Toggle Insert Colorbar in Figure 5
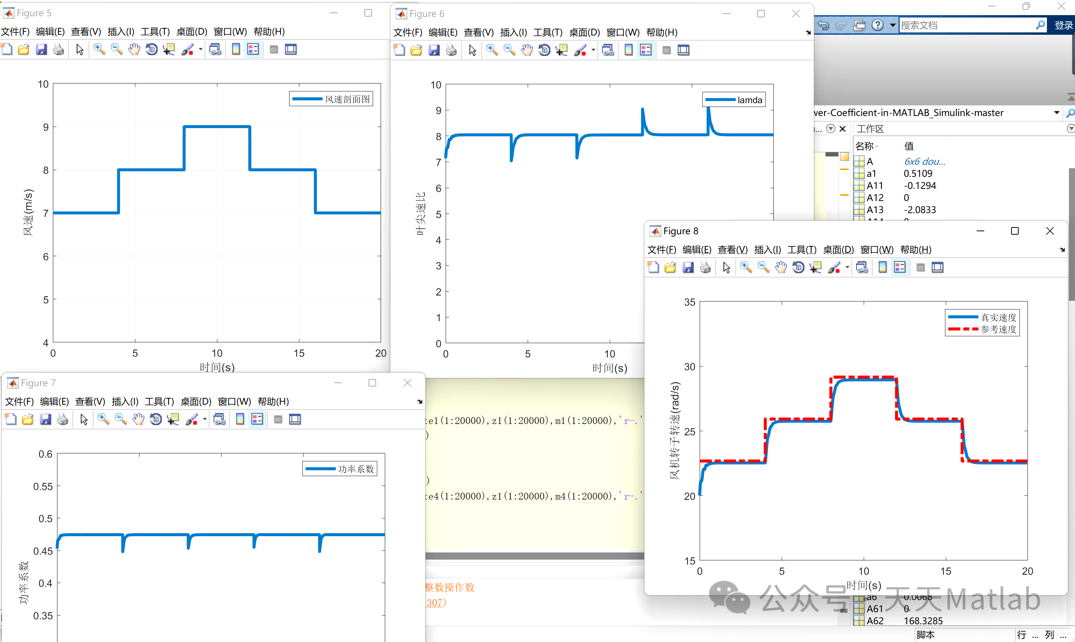 tap(236, 50)
